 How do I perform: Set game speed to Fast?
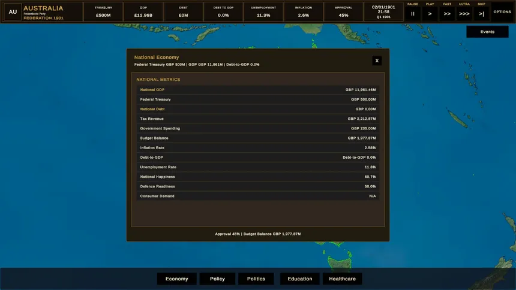447,14
